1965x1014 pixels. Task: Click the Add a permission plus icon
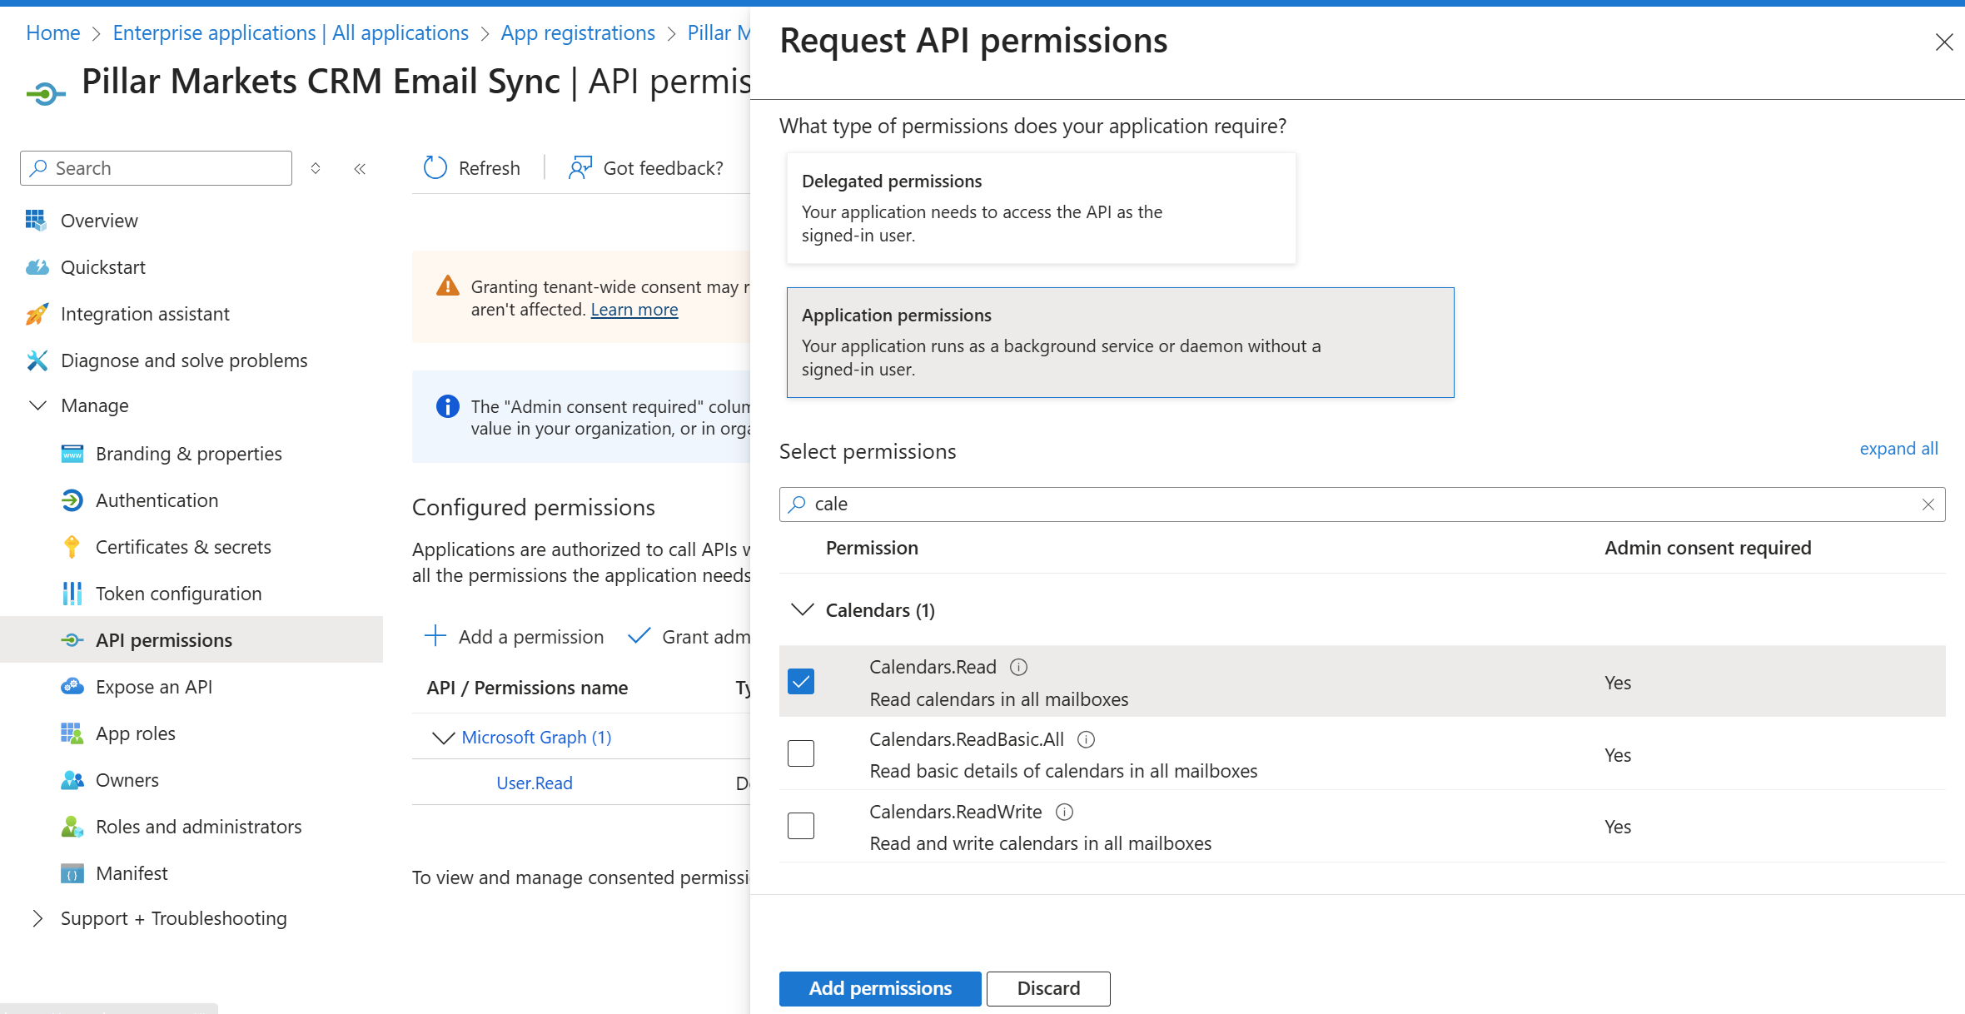click(435, 636)
